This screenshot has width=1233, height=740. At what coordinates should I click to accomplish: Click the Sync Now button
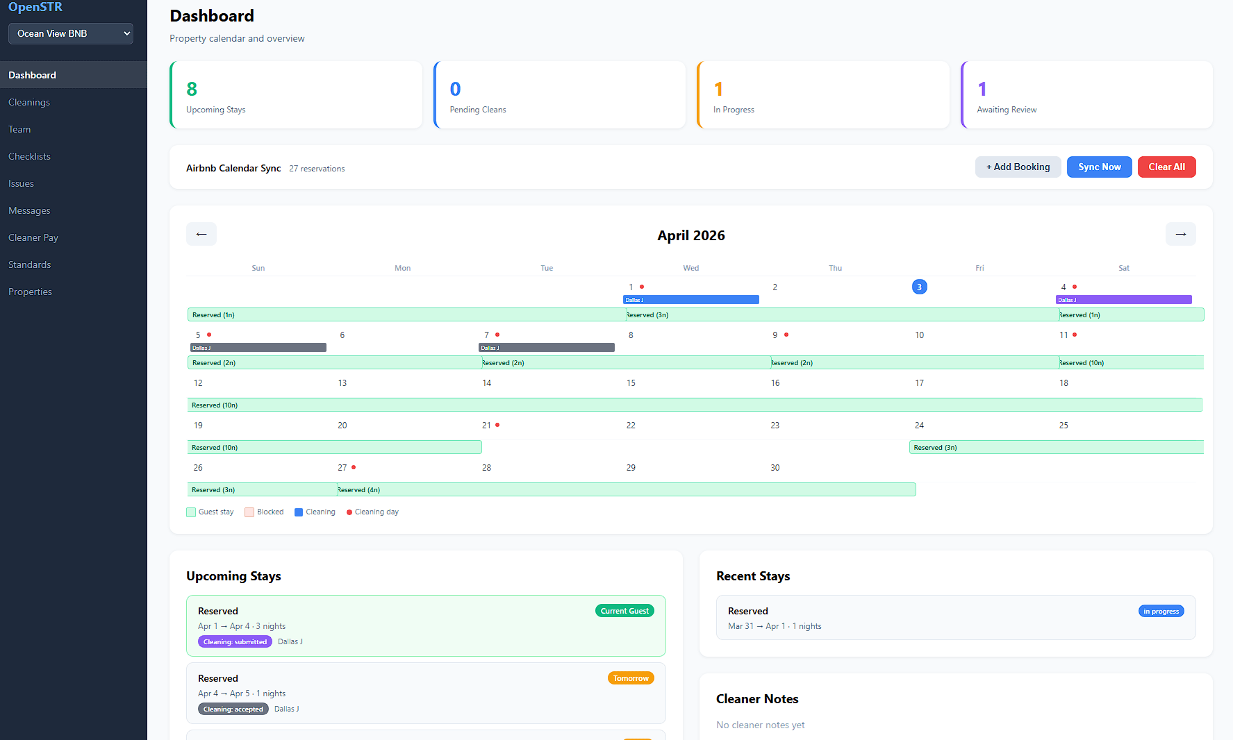point(1099,167)
